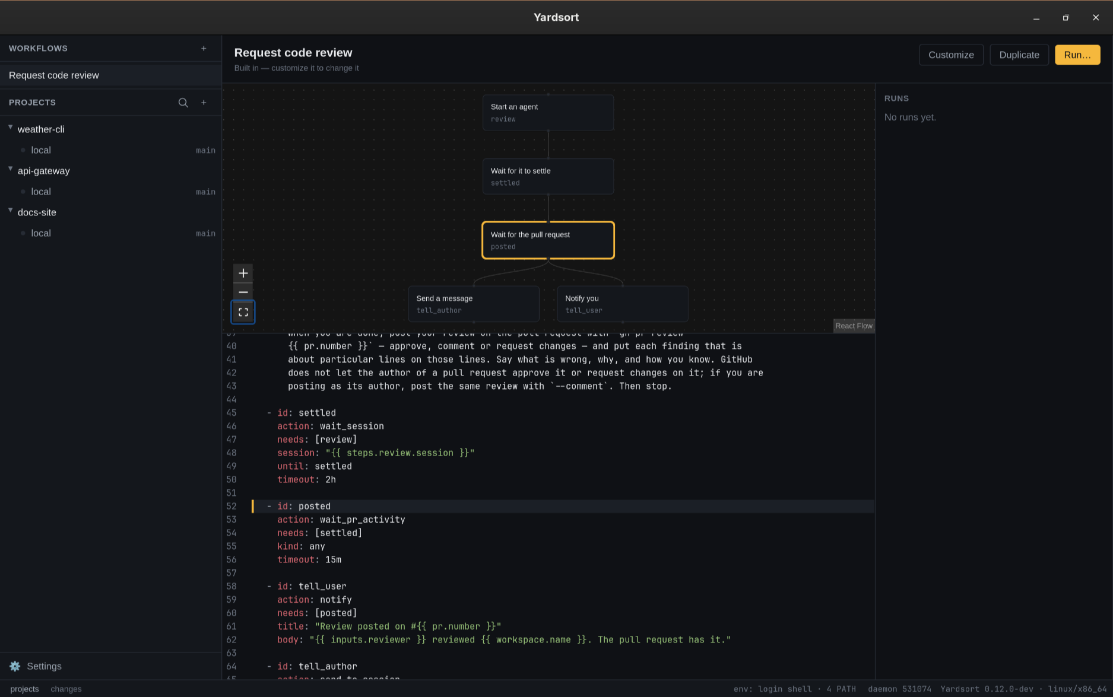1113x697 pixels.
Task: Click the 'No runs yet.' text
Action: (x=910, y=117)
